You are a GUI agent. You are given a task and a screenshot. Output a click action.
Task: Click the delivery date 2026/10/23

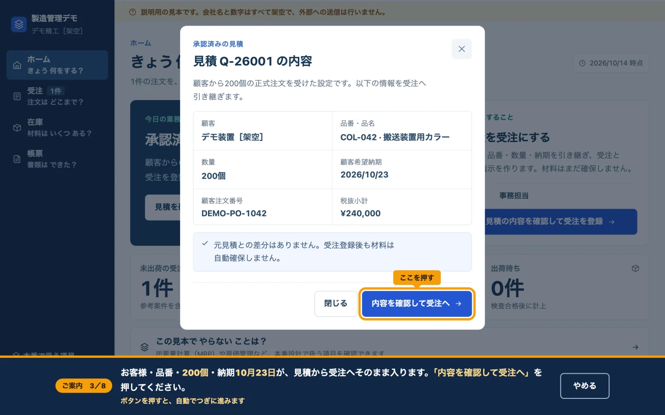click(364, 175)
